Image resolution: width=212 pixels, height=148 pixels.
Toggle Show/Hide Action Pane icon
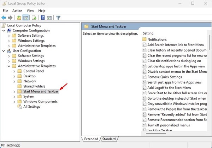50,17
